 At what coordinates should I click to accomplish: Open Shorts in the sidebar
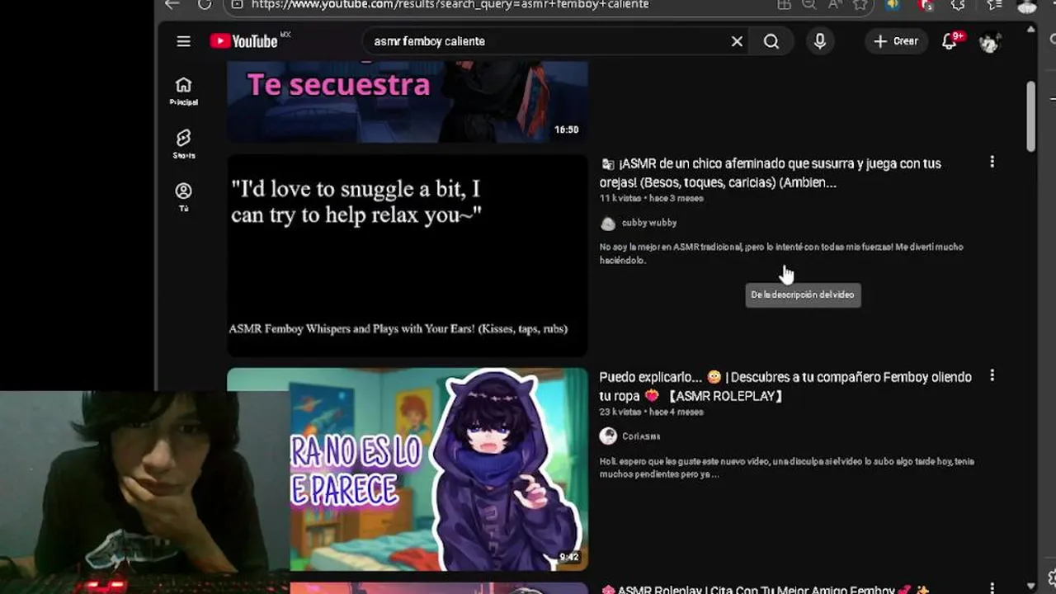[183, 144]
